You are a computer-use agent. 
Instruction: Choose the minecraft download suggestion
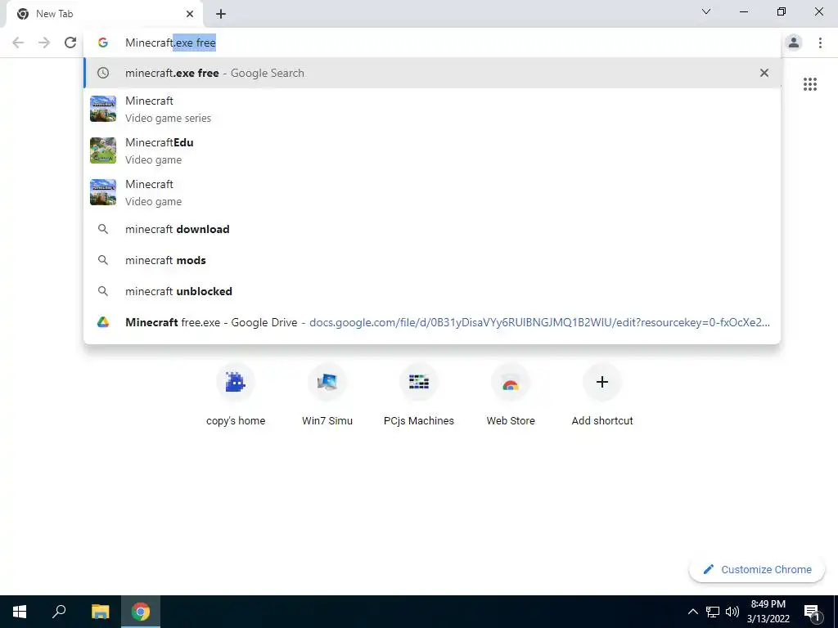(x=432, y=229)
